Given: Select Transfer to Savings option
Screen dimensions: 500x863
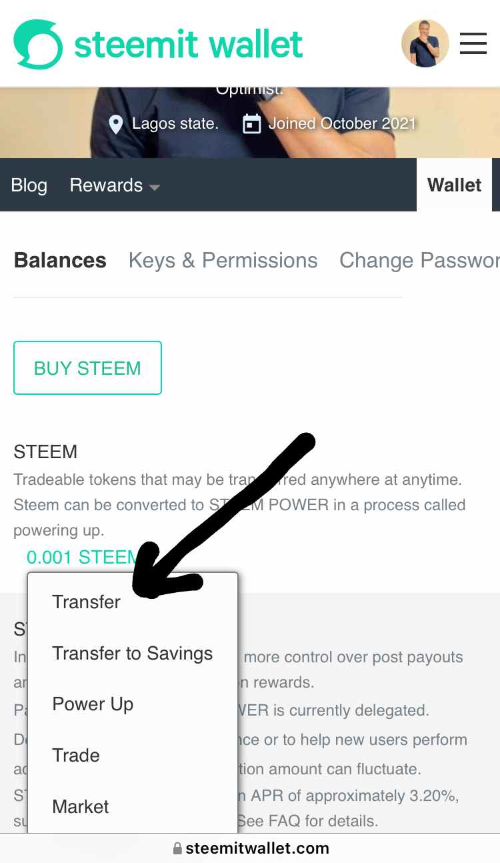Looking at the screenshot, I should [x=133, y=653].
